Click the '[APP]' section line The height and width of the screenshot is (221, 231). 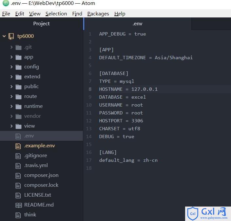point(106,50)
